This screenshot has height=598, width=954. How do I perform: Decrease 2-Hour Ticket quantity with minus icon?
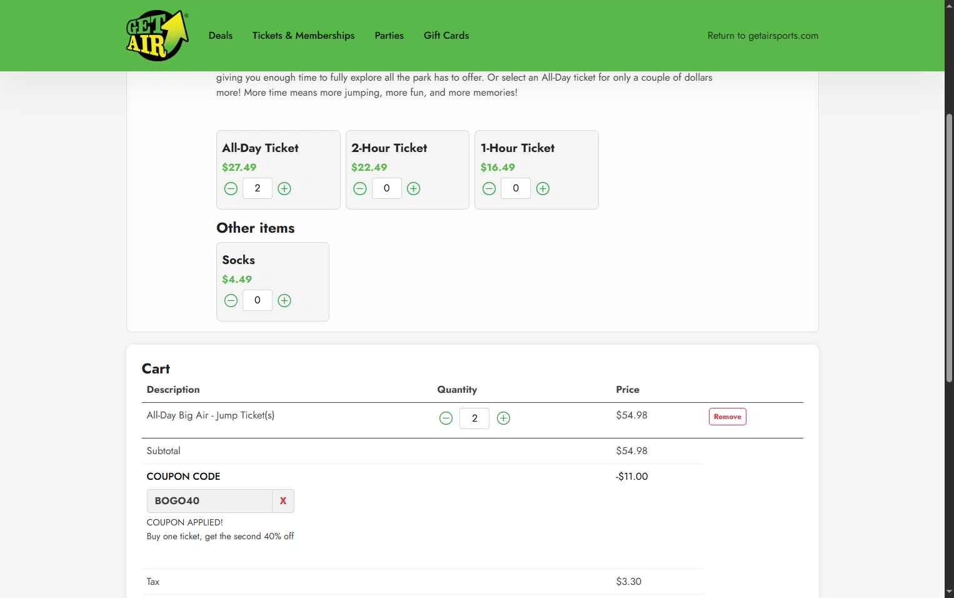point(360,188)
